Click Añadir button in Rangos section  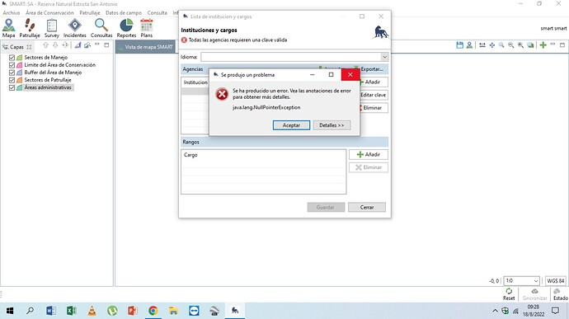tap(369, 155)
